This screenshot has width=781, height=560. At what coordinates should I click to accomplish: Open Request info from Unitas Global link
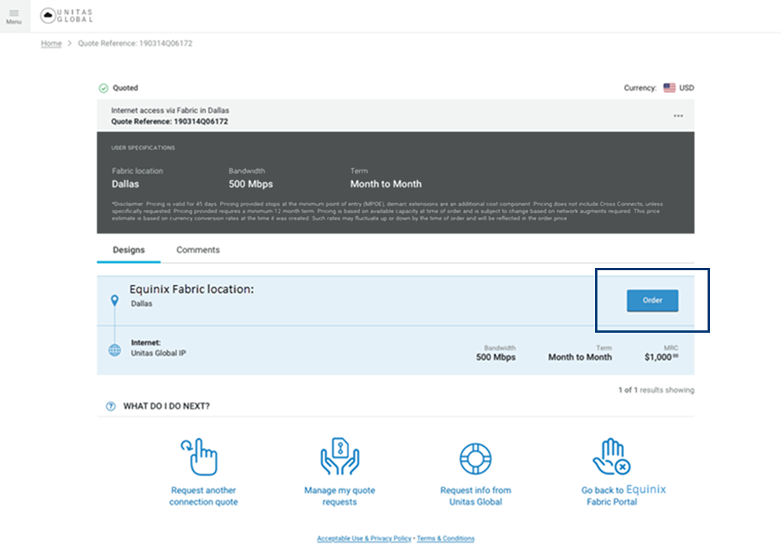click(476, 496)
